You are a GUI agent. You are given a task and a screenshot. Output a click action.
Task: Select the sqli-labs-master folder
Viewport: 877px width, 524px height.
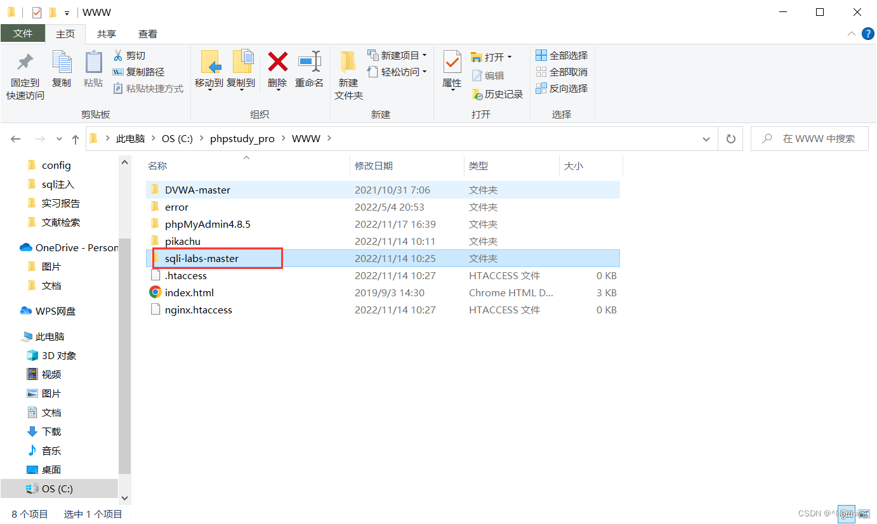[x=383, y=258]
